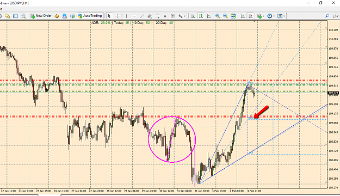This screenshot has width=340, height=196.
Task: Click the USDJPY,H1 window title text
Action: coord(19,3)
